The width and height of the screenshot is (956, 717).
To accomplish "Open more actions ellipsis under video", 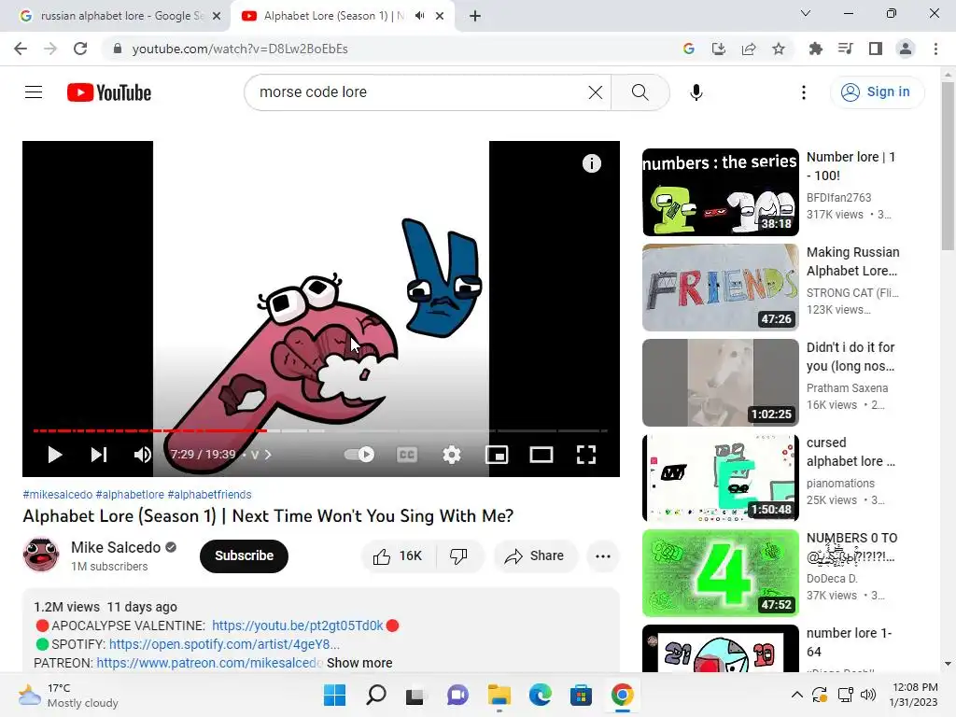I will pyautogui.click(x=603, y=556).
